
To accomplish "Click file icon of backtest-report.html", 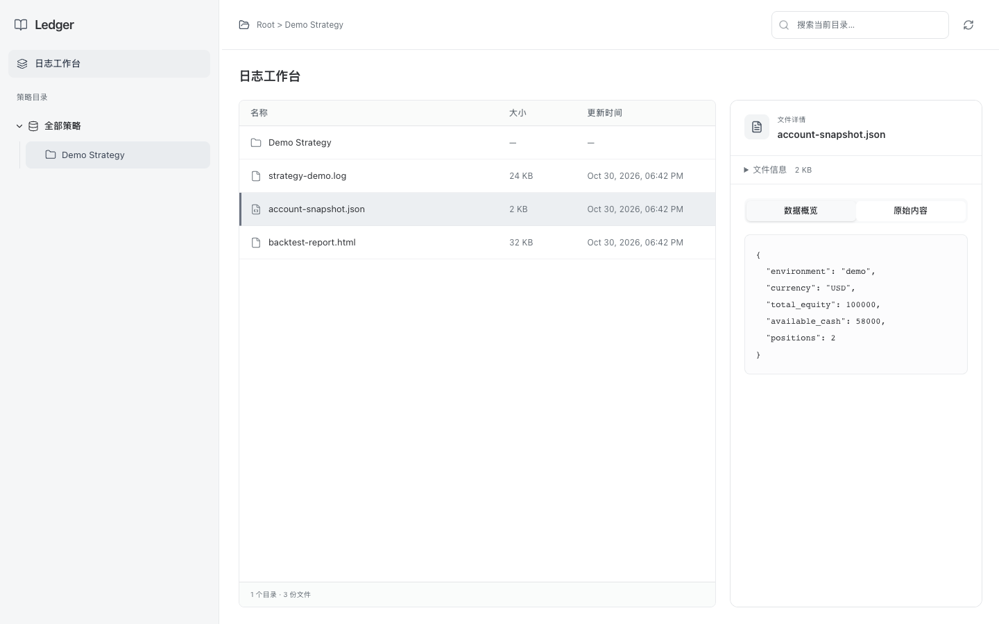I will tap(256, 243).
